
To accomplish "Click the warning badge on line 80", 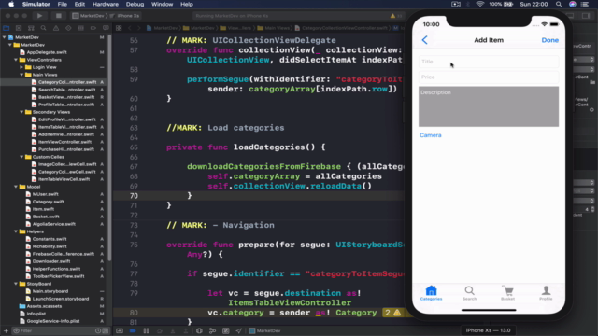I will pos(392,313).
